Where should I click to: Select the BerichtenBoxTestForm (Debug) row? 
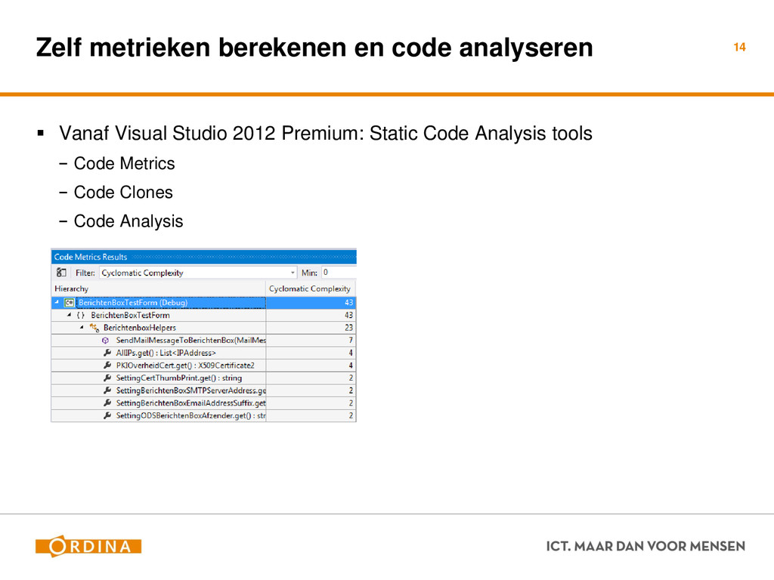pos(203,302)
